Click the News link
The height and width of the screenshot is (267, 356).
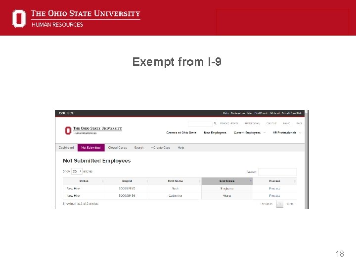[x=286, y=123]
